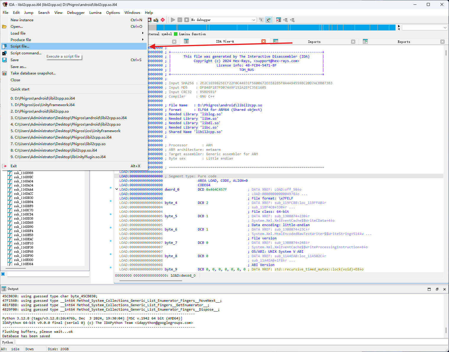The height and width of the screenshot is (352, 449).
Task: Open the Debugger menu
Action: tap(76, 13)
